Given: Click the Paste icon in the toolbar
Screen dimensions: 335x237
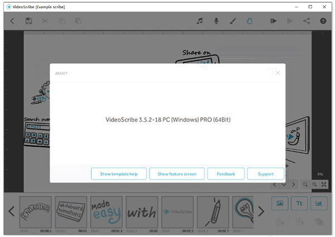Looking at the screenshot, I should 78,21.
